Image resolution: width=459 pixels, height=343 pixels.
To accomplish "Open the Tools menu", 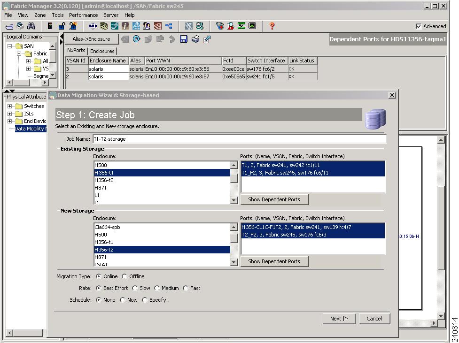I will [58, 15].
